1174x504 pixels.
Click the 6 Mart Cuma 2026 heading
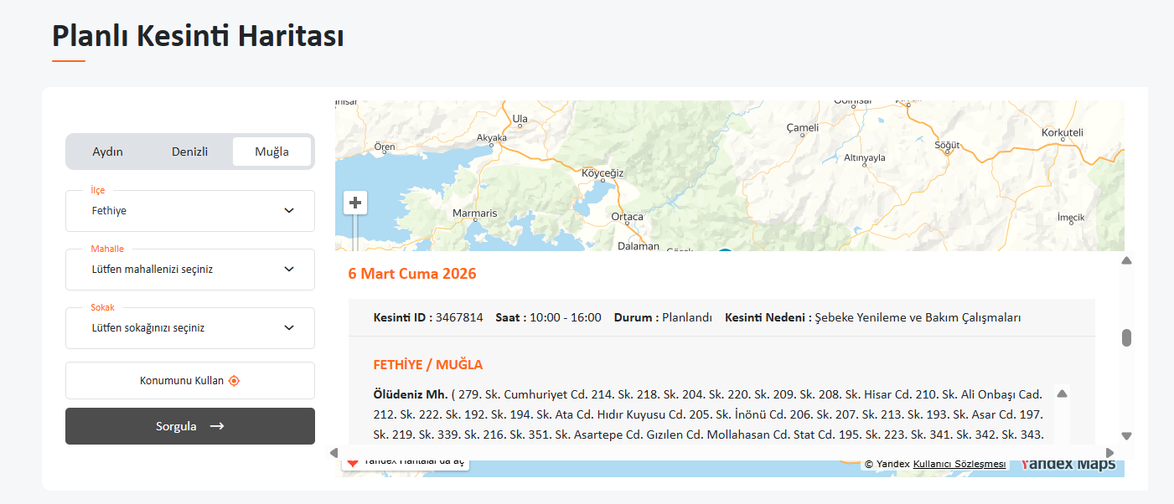(x=412, y=274)
